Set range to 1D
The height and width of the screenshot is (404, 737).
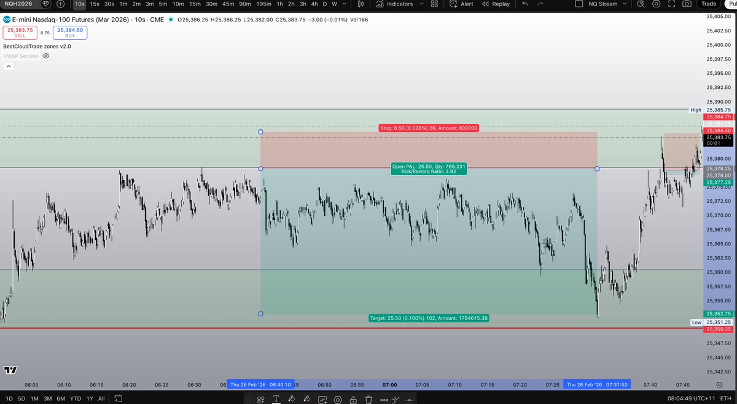coord(8,398)
